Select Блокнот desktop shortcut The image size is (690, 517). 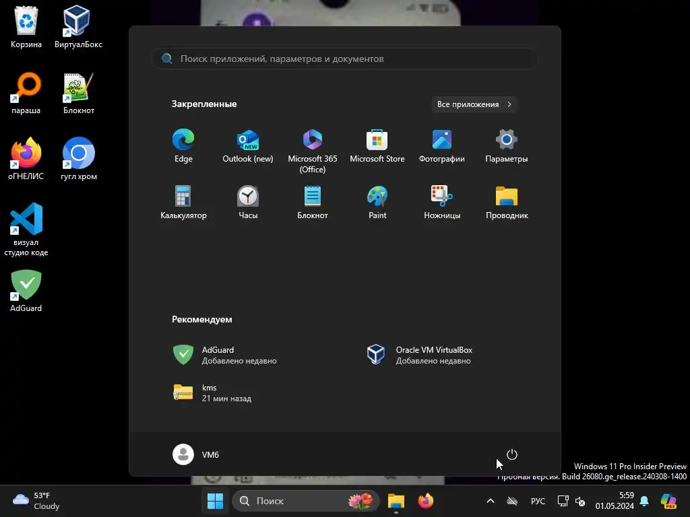(78, 93)
